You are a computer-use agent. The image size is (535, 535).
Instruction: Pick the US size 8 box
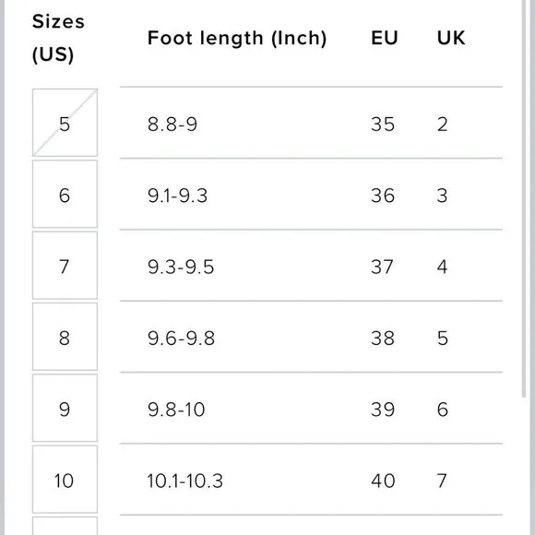point(65,337)
